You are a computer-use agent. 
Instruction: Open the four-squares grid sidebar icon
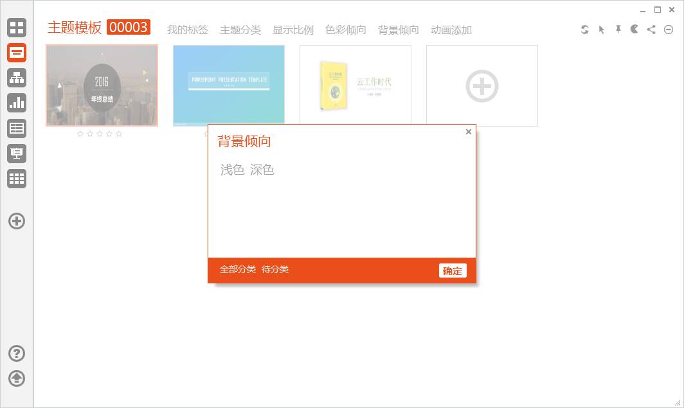point(17,28)
